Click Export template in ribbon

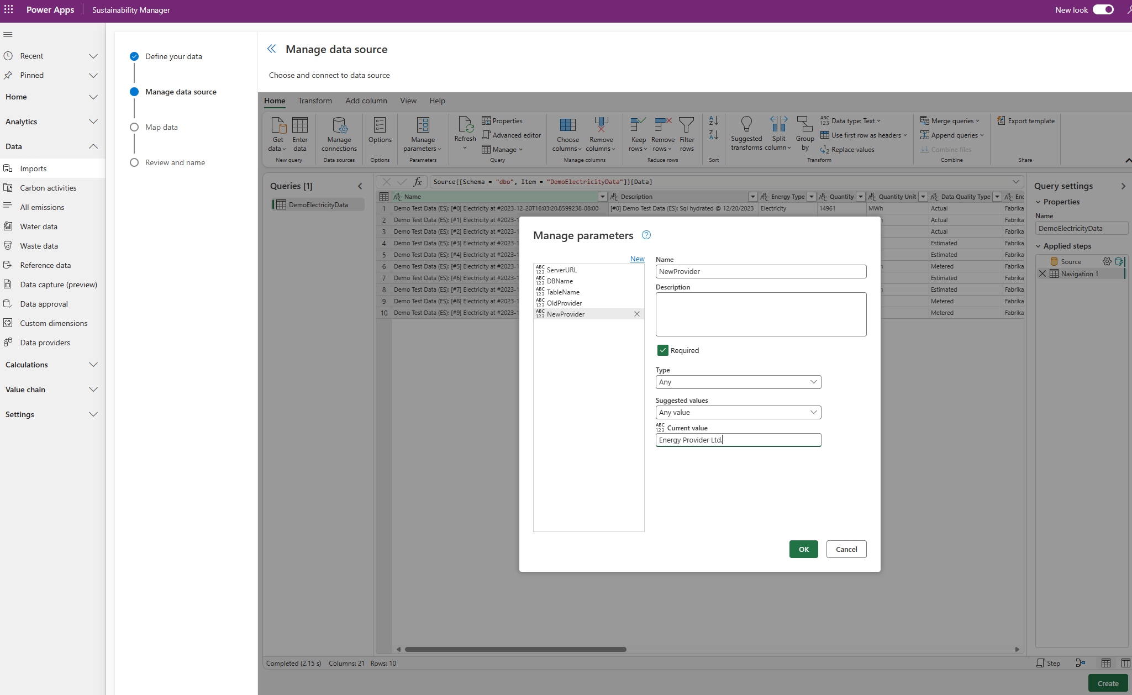1026,121
